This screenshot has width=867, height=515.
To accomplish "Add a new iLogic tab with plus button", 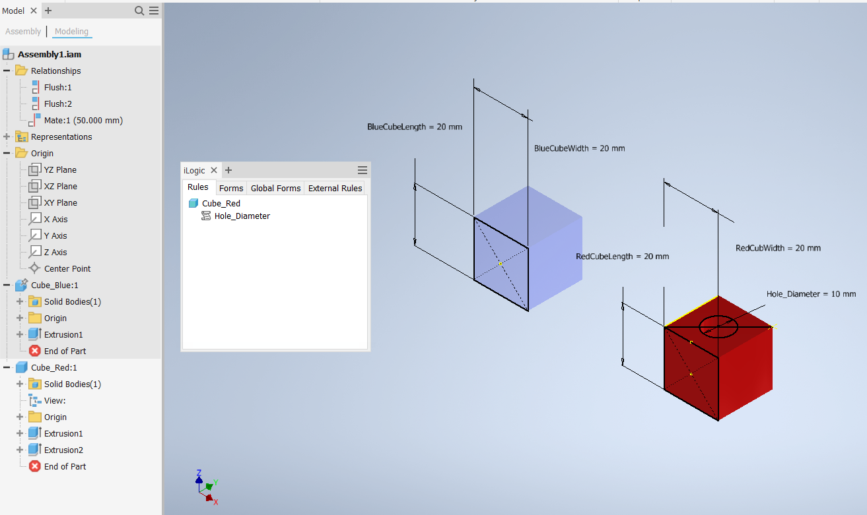I will pos(228,170).
